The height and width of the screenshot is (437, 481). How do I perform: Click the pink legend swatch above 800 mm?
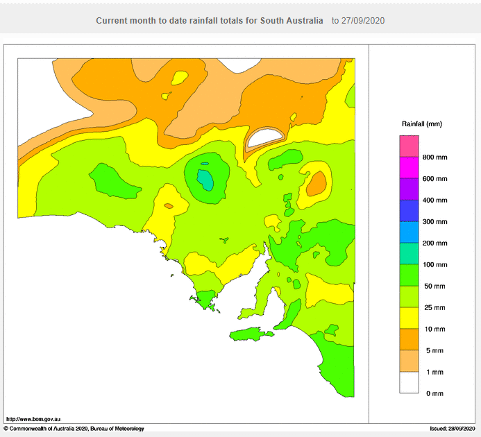(409, 146)
